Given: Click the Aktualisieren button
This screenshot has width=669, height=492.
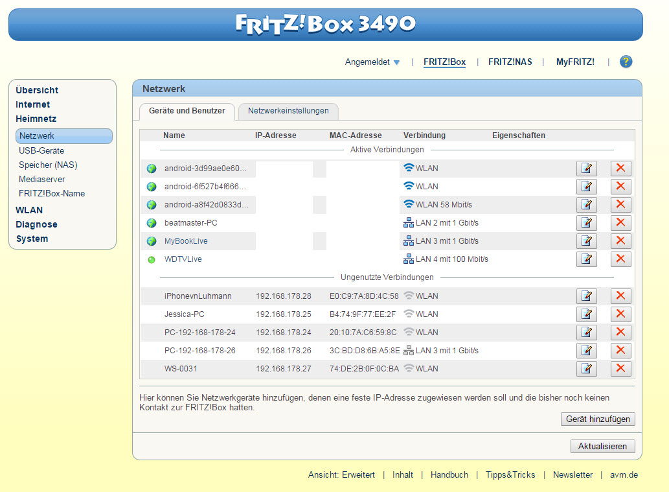Looking at the screenshot, I should (602, 447).
